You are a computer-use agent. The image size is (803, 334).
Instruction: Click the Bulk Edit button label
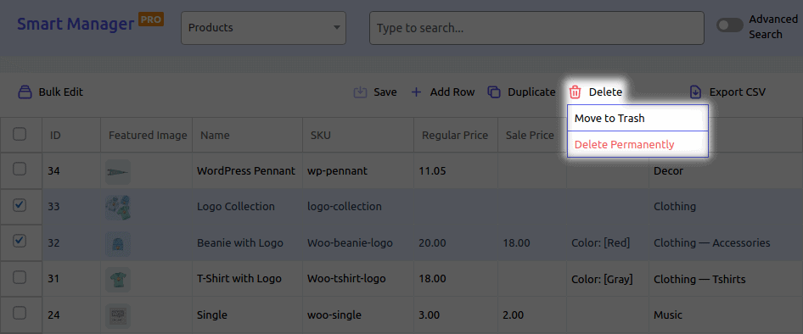(x=61, y=92)
